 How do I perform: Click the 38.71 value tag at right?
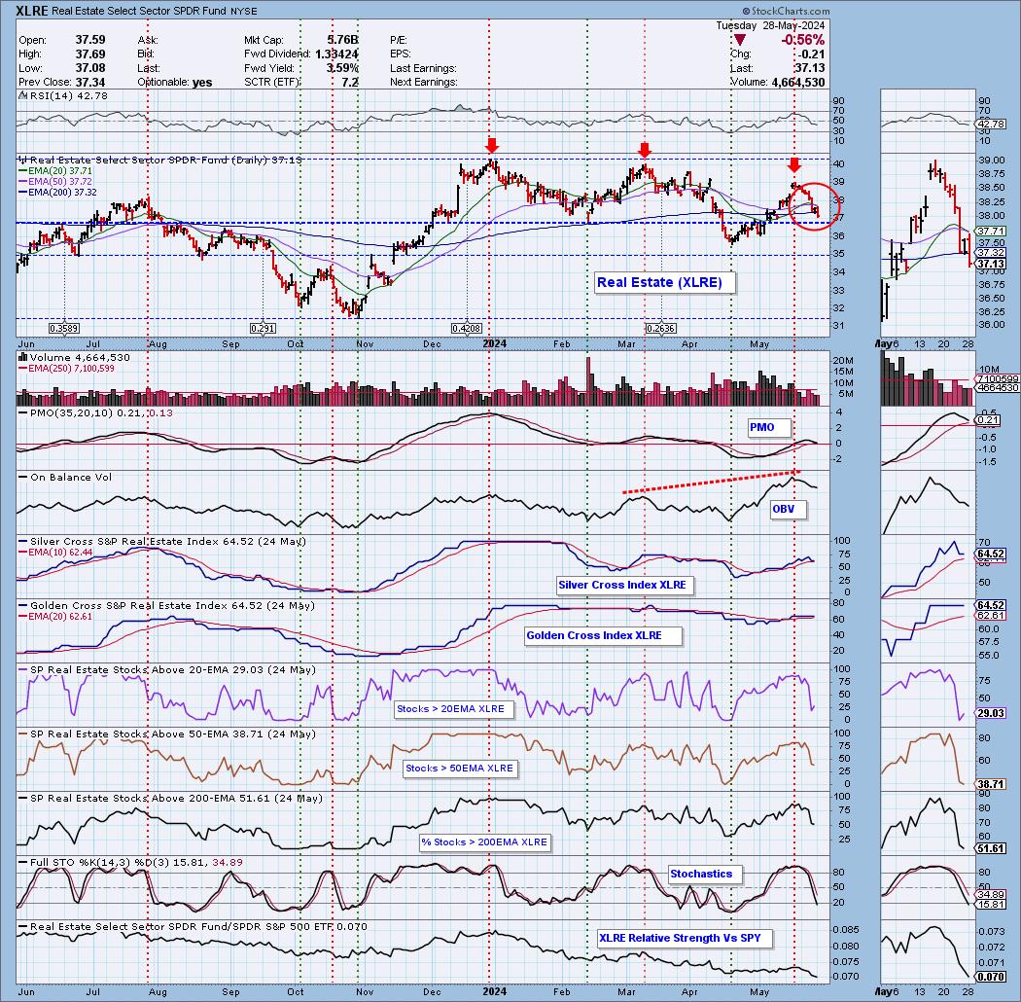(x=991, y=784)
